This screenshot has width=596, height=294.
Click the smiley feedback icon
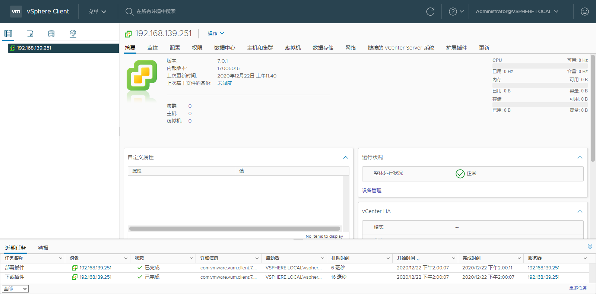click(585, 12)
